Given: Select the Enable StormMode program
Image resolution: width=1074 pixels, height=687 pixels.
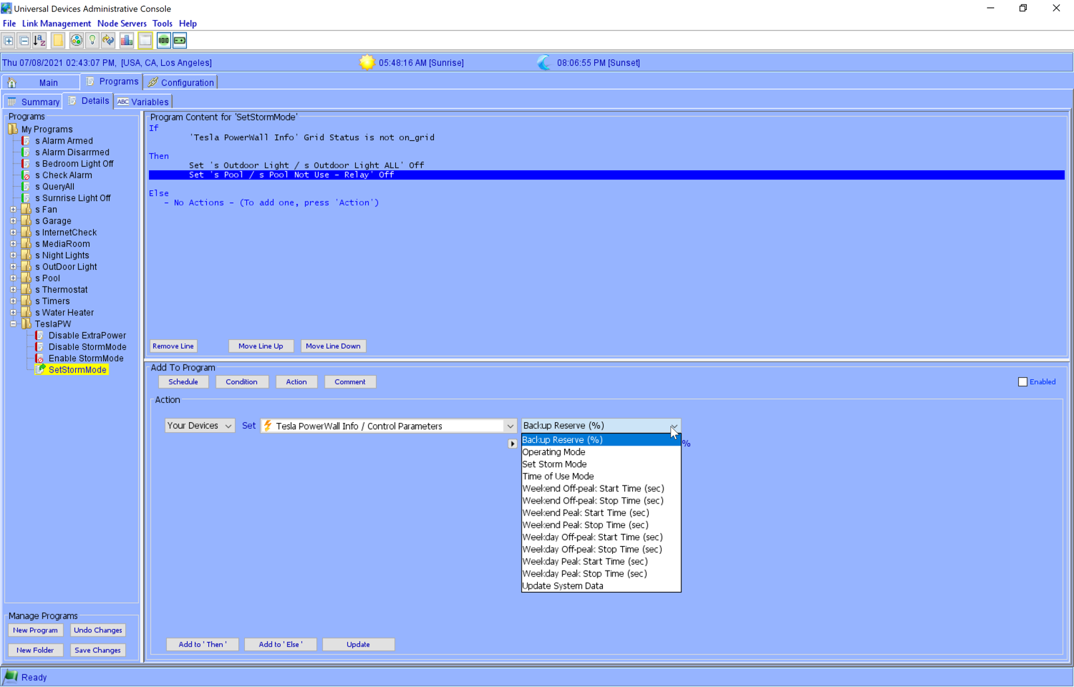Looking at the screenshot, I should [86, 358].
